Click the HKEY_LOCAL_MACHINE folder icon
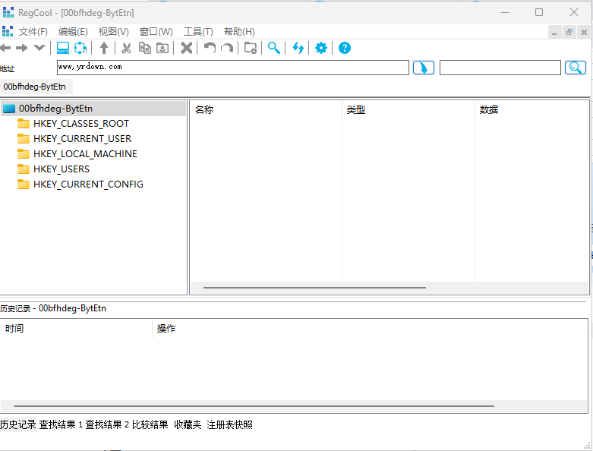593x451 pixels. (x=24, y=154)
